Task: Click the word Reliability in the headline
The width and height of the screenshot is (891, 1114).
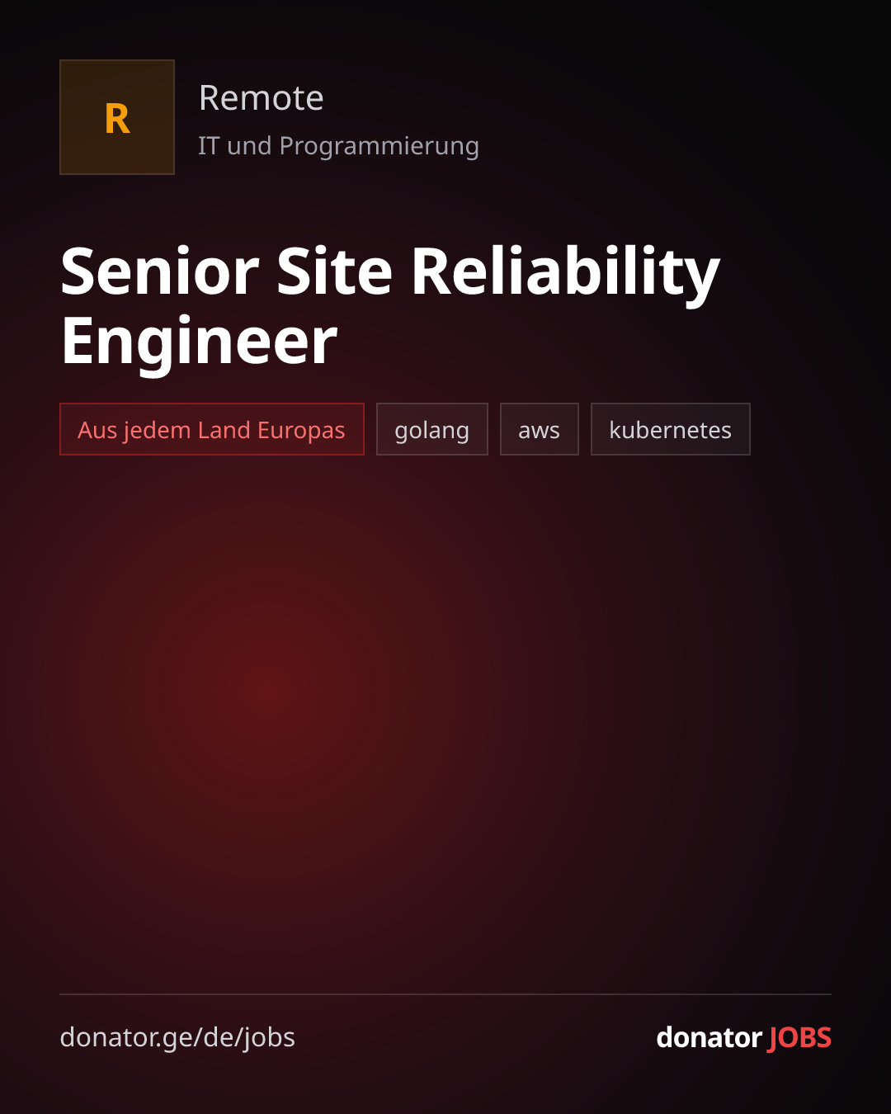Action: pos(566,271)
